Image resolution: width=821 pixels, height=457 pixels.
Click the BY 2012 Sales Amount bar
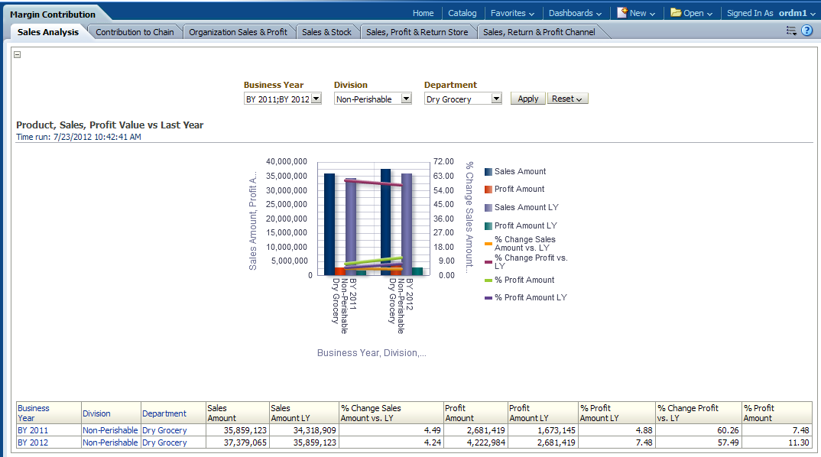point(385,222)
